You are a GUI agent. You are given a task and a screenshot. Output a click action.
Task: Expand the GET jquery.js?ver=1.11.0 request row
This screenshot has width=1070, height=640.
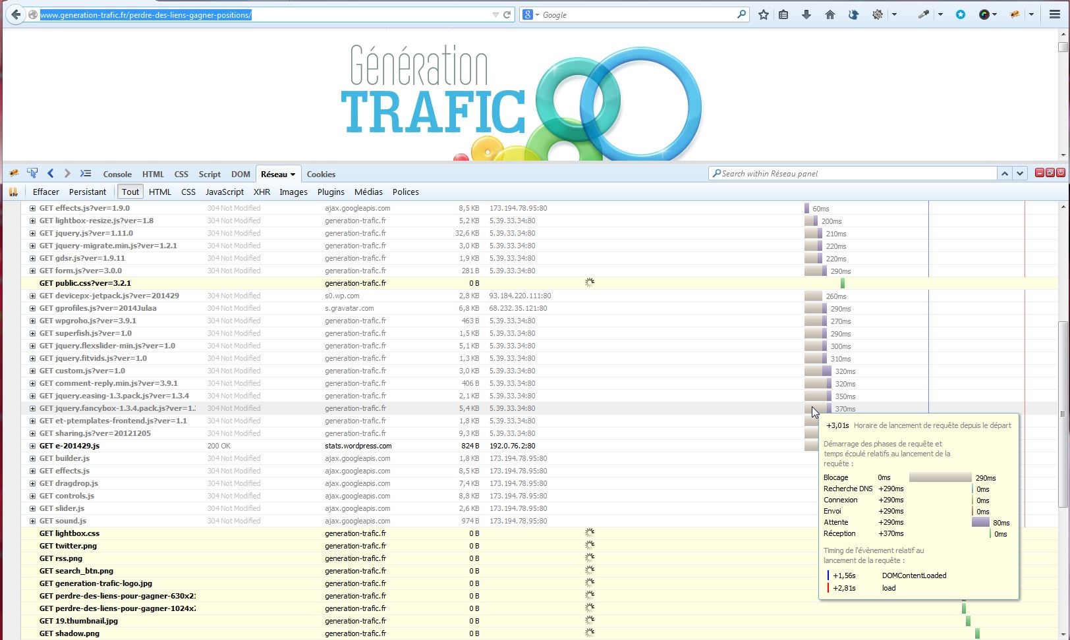(x=32, y=233)
